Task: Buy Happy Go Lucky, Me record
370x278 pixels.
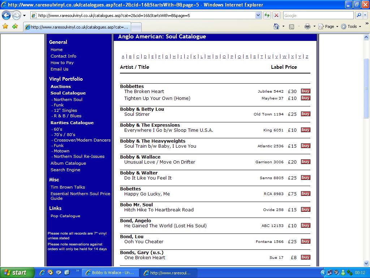Action: coord(305,193)
